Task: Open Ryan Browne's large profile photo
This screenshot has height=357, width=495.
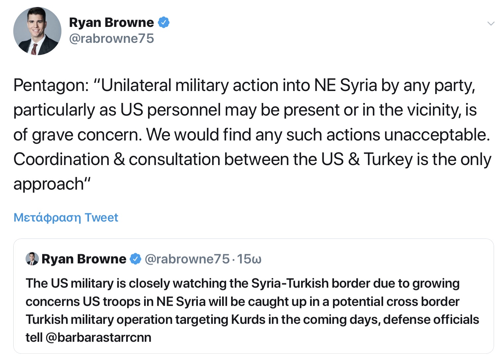Action: 37,31
